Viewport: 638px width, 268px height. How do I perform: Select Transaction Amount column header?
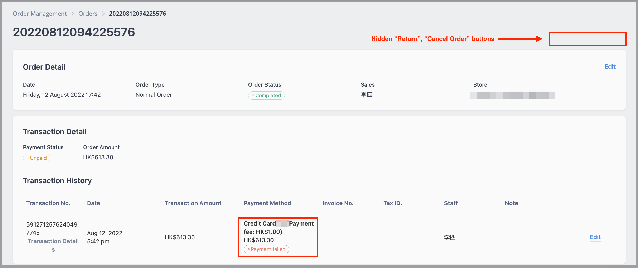[193, 203]
